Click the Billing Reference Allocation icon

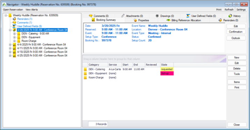[x=168, y=20]
